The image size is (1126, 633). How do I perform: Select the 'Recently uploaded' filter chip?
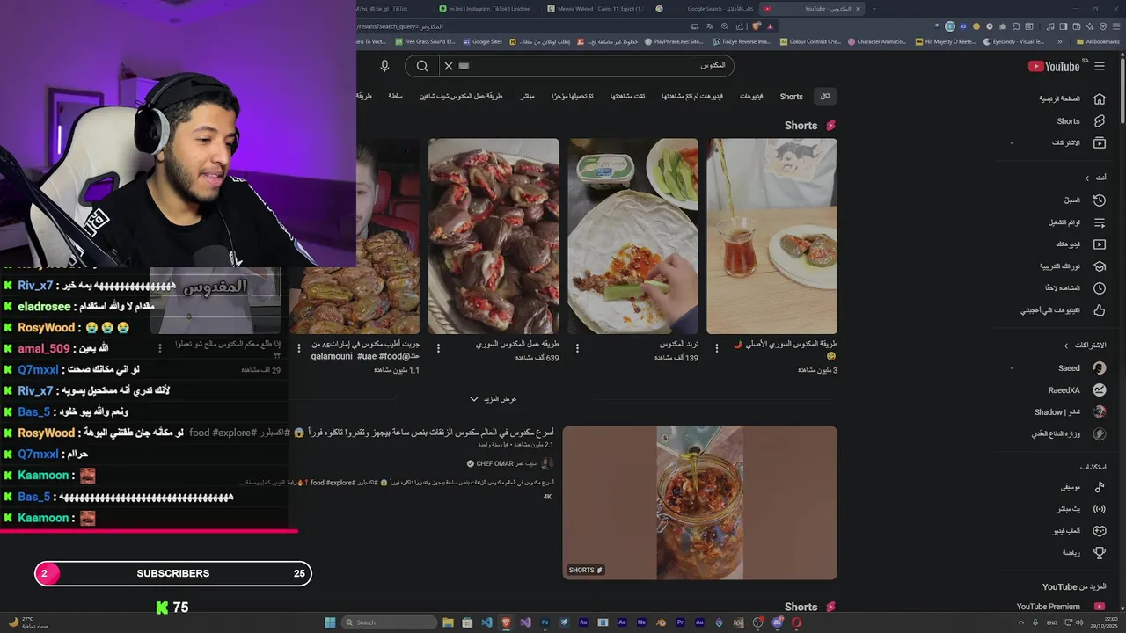click(573, 96)
